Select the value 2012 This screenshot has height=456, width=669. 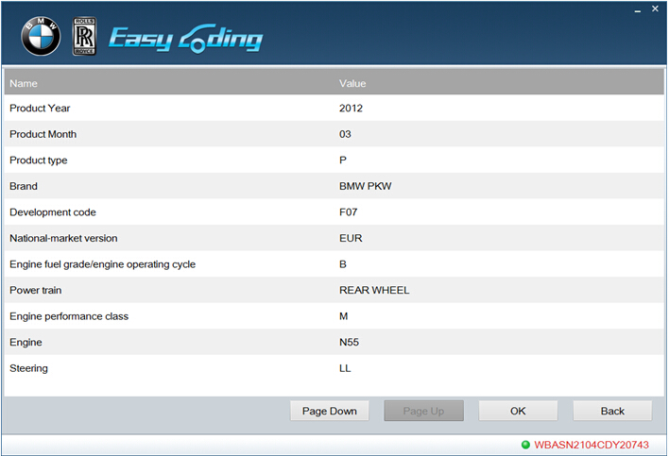coord(351,109)
